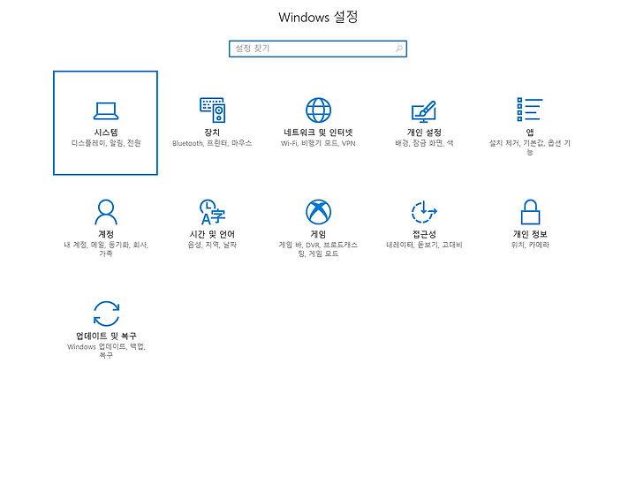The width and height of the screenshot is (636, 477).
Task: Click the Wi-Fi, 비행기 모드, VPN description
Action: [x=318, y=143]
